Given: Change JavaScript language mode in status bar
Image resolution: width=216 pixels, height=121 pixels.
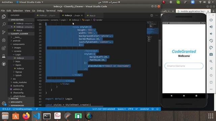Looking at the screenshot, I should click(x=144, y=109).
